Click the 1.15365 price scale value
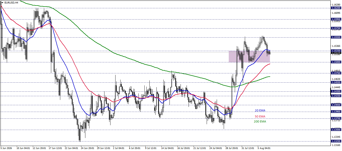342x151 pixels. pyautogui.click(x=336, y=46)
